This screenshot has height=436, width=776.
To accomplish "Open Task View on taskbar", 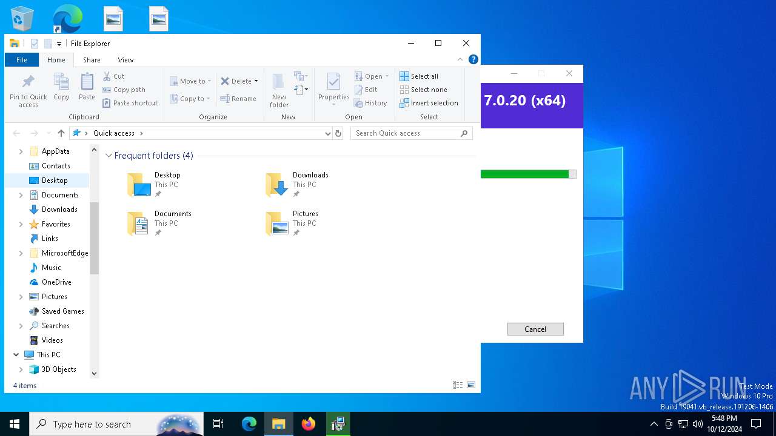I will [218, 424].
